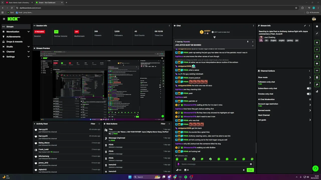Image resolution: width=321 pixels, height=180 pixels.
Task: Toggle lightning bolt widget in right rail
Action: pos(317,49)
